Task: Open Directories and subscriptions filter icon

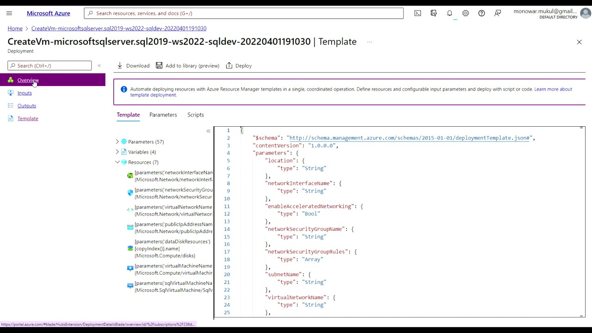Action: tap(434, 13)
